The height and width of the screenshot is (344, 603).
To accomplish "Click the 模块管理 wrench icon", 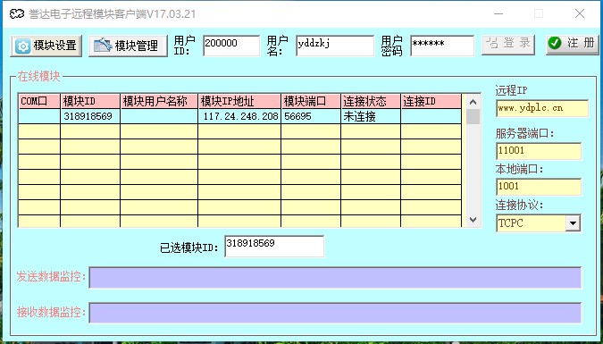I will click(x=103, y=46).
